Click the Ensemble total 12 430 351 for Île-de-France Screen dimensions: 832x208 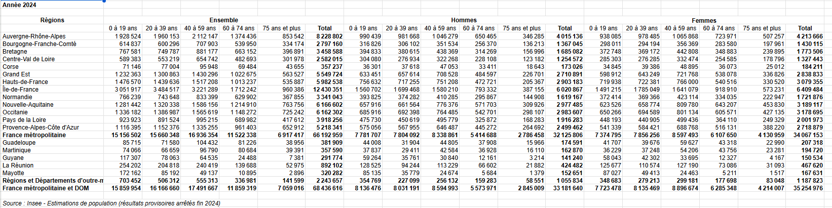pos(329,90)
